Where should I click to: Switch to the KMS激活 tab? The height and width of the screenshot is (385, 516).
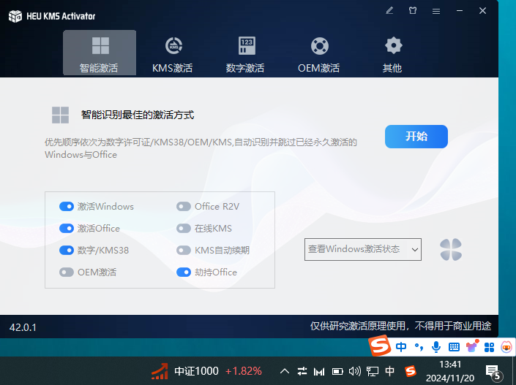pos(173,55)
